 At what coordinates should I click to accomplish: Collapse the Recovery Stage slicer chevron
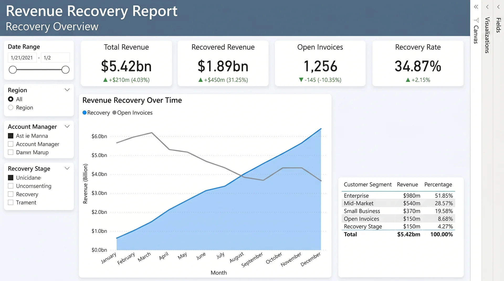coord(67,168)
